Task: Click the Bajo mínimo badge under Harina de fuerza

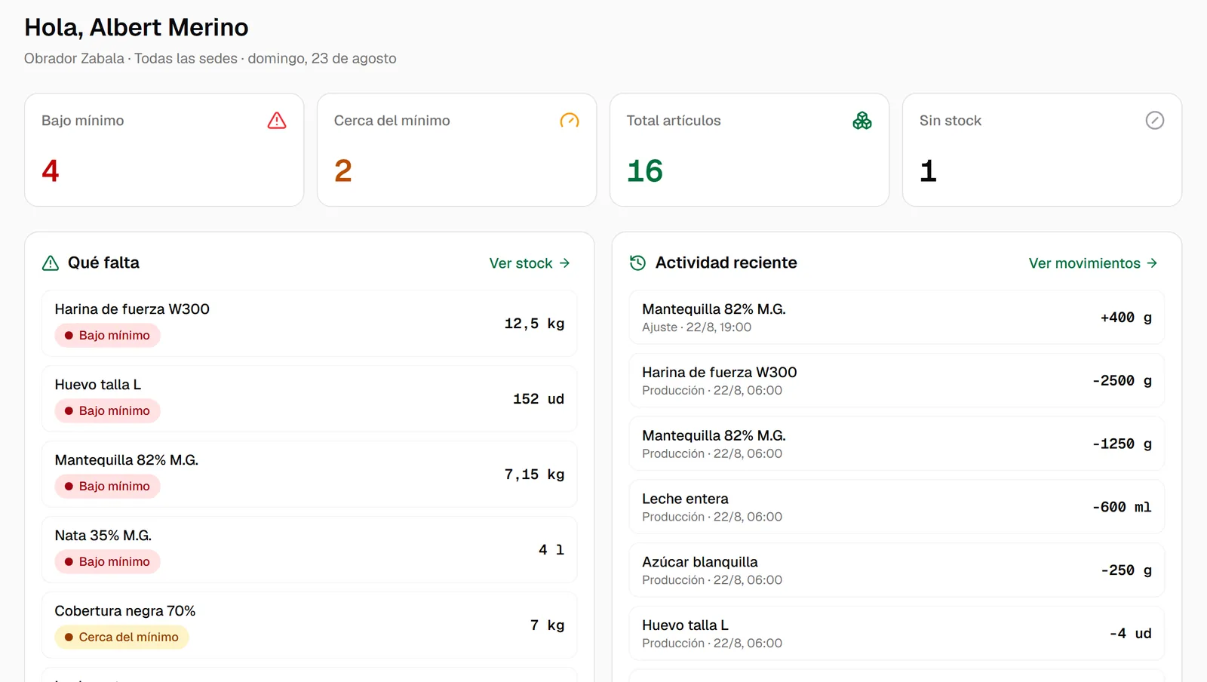Action: point(107,336)
